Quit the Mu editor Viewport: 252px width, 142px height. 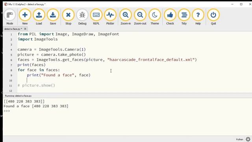[x=213, y=17]
